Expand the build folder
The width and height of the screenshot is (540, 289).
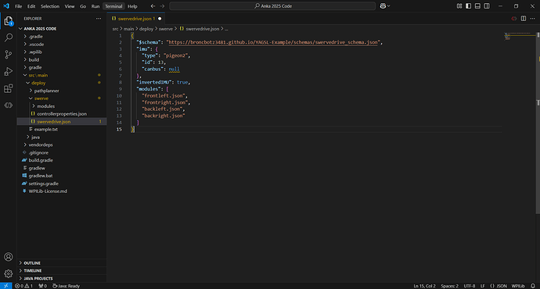(34, 60)
